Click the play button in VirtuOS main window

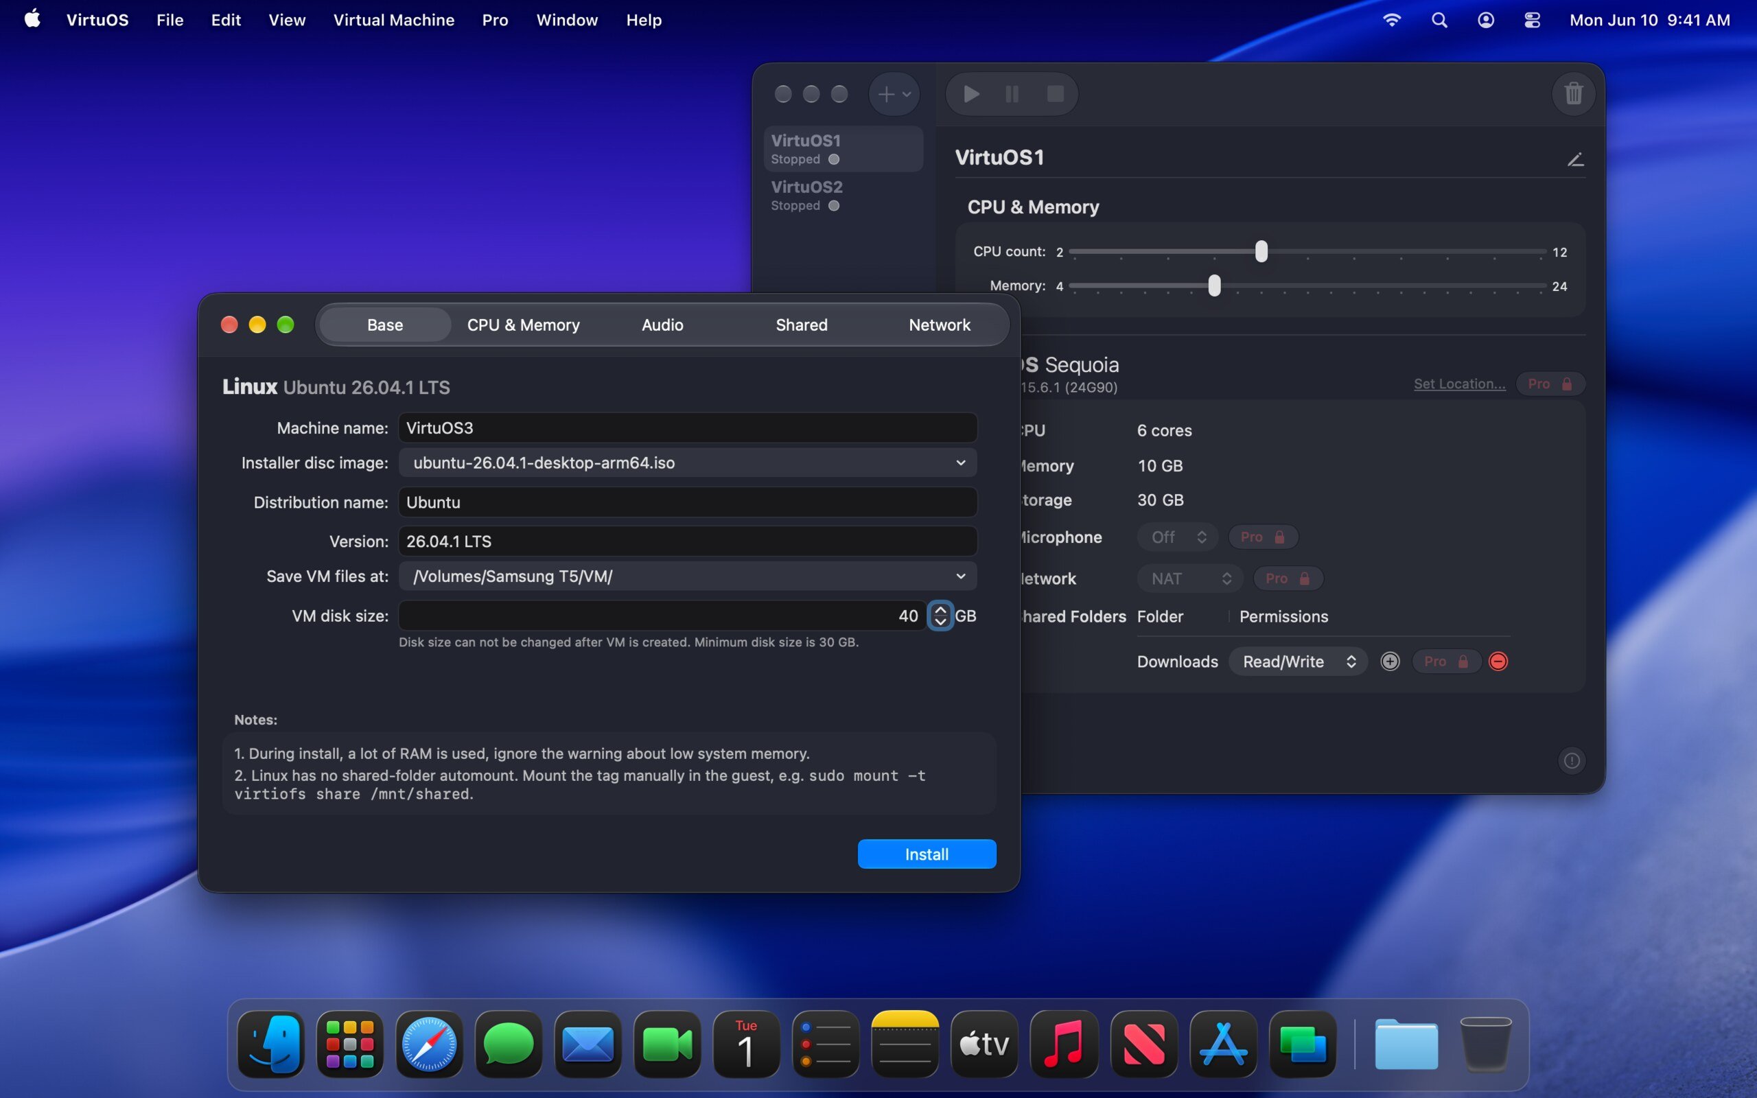(x=971, y=94)
